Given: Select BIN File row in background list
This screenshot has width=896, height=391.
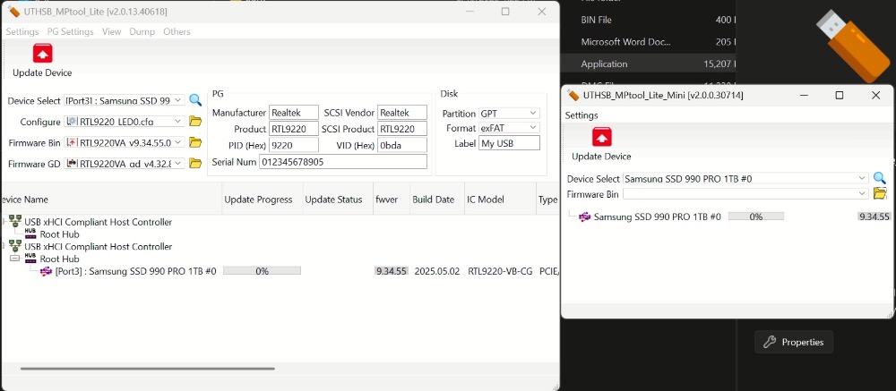Looking at the screenshot, I should coord(648,20).
